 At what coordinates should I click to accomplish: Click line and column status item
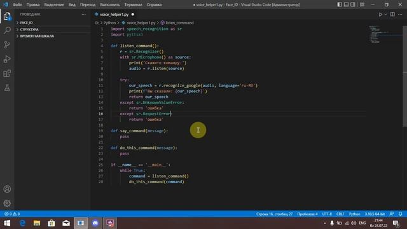(274, 214)
